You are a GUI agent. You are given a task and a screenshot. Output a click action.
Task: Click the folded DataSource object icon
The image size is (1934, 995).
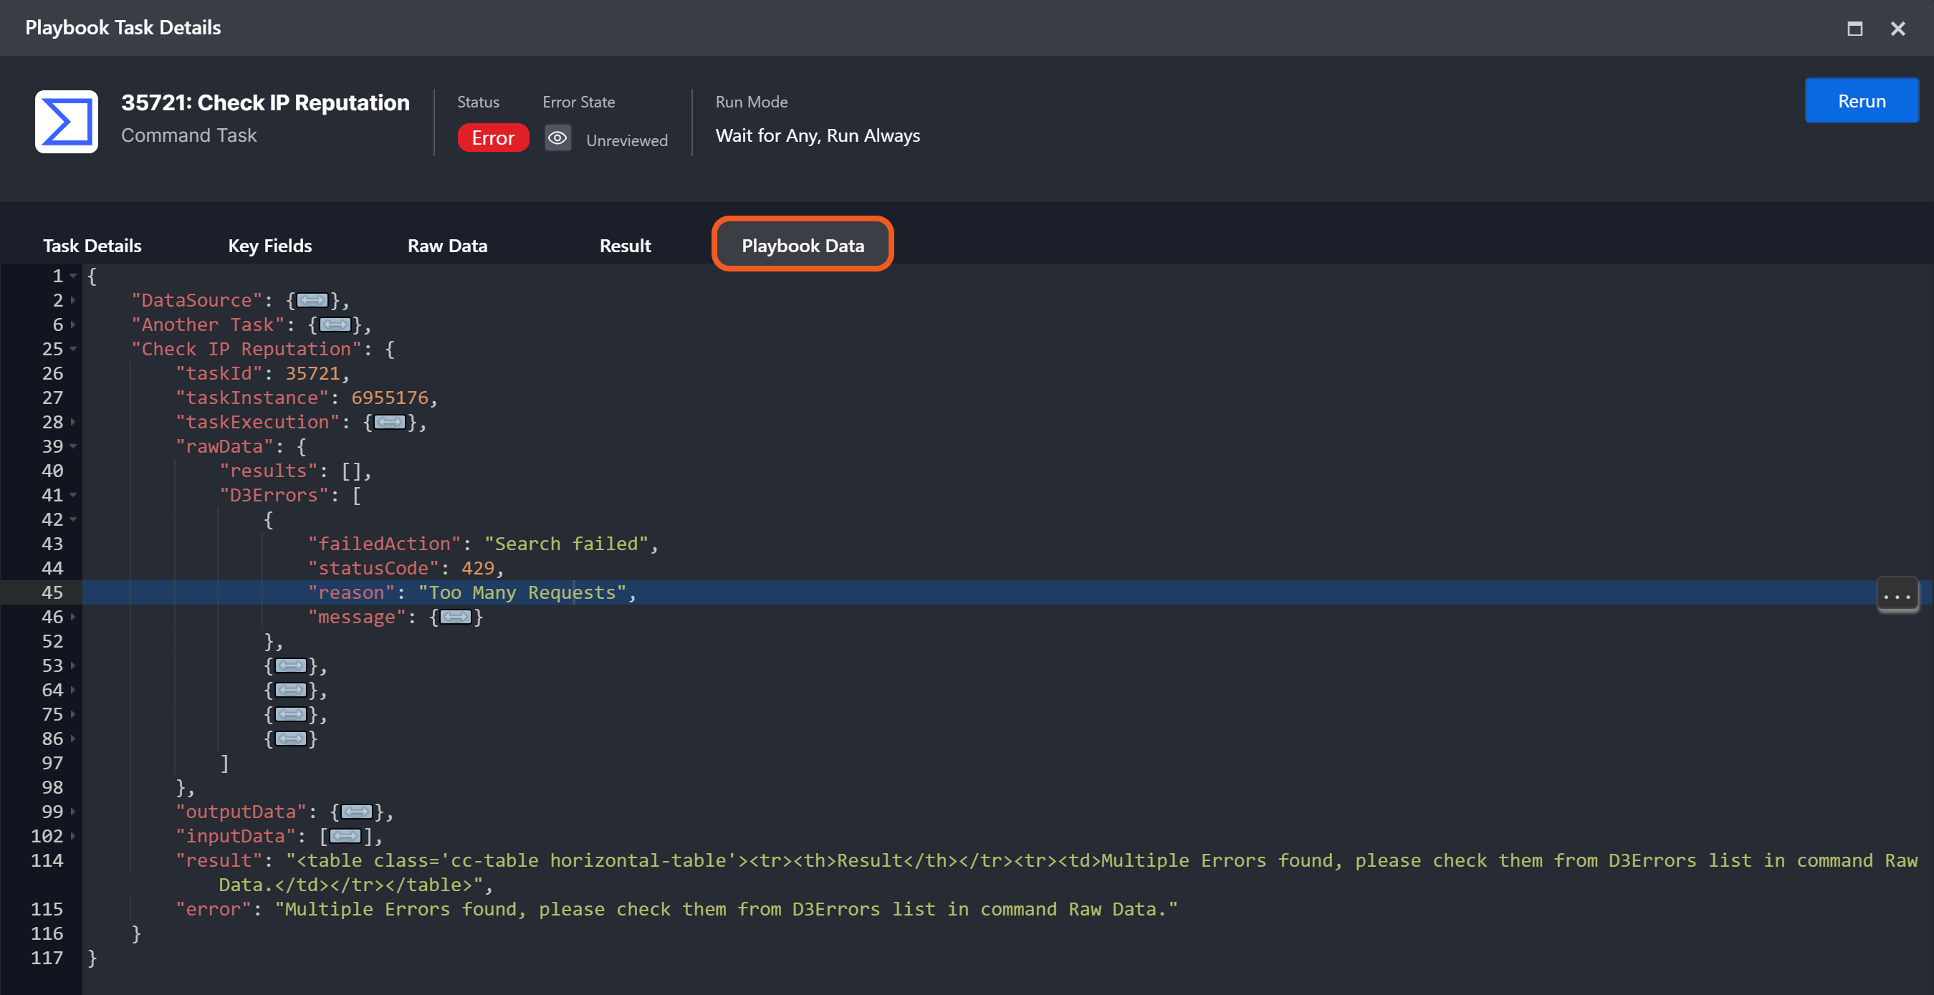[312, 301]
